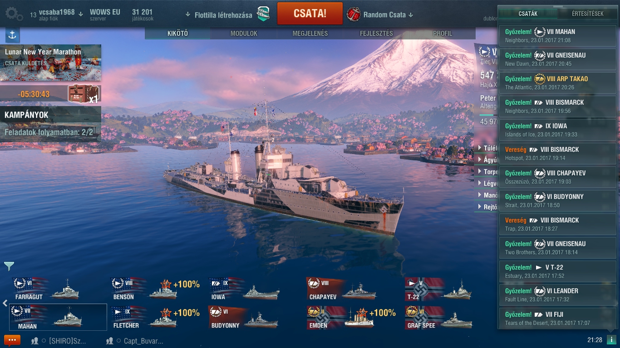Open the container crate reward icon

tap(81, 94)
